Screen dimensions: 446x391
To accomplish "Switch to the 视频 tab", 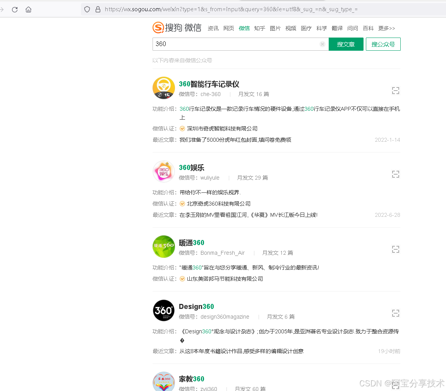I will (x=291, y=28).
